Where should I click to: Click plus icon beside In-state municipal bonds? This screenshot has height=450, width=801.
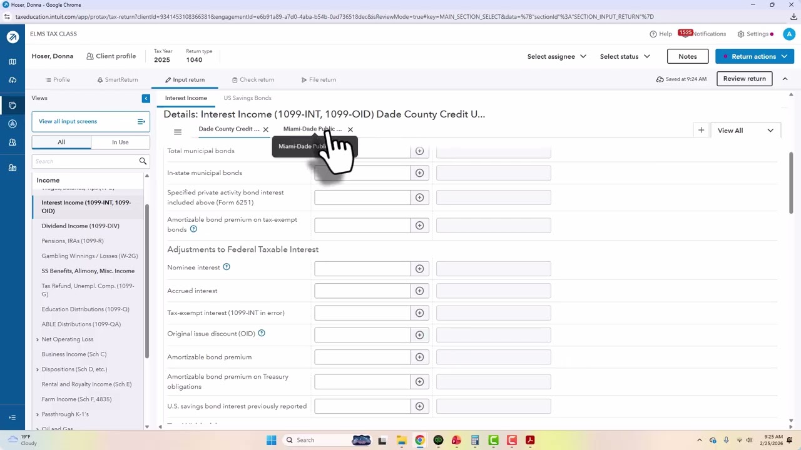click(420, 173)
